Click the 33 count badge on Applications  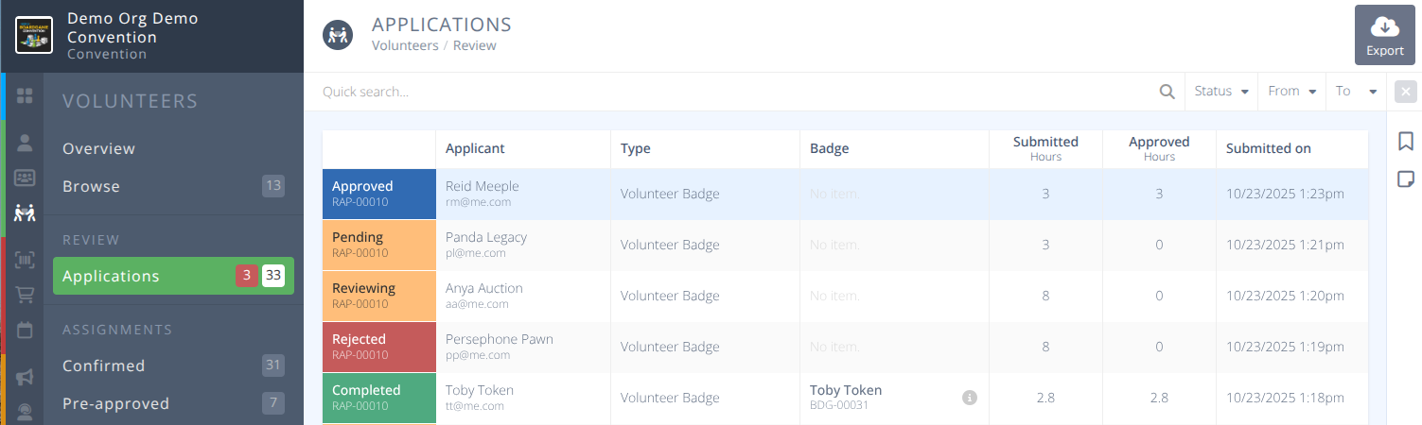[273, 276]
